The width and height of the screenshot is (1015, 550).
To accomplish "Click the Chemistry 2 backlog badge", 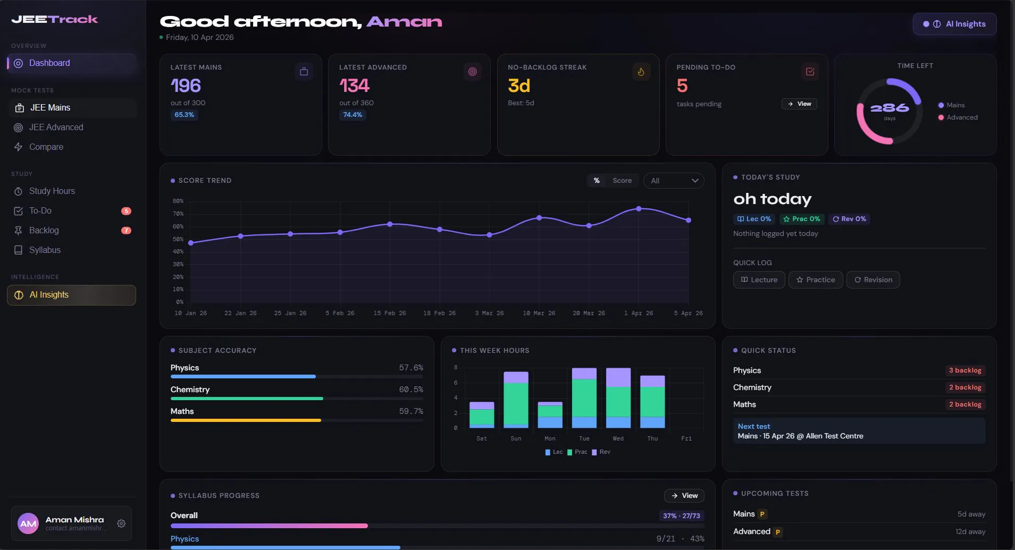I will click(965, 387).
